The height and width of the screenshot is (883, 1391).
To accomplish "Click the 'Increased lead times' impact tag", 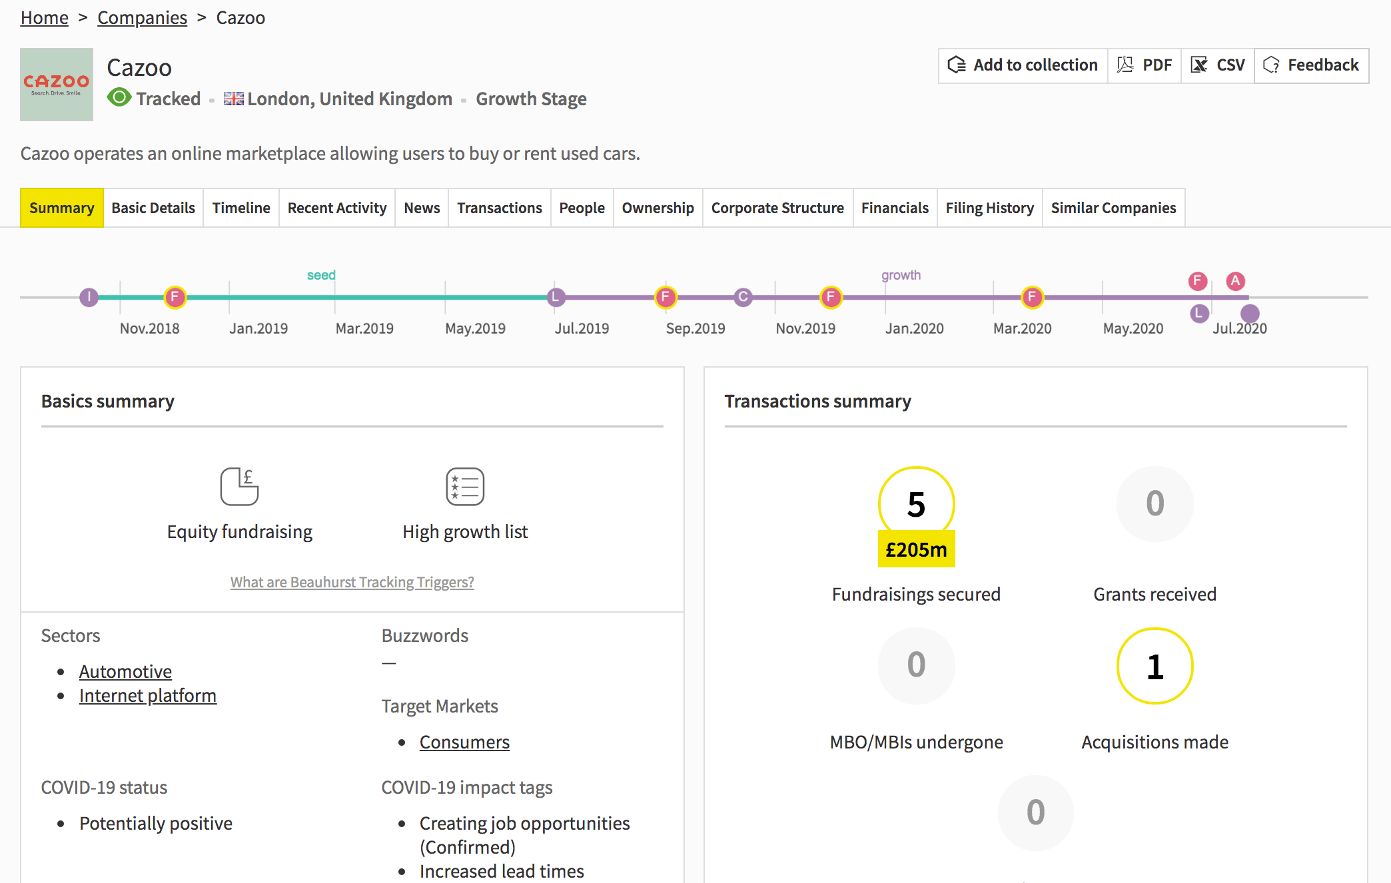I will click(x=502, y=871).
